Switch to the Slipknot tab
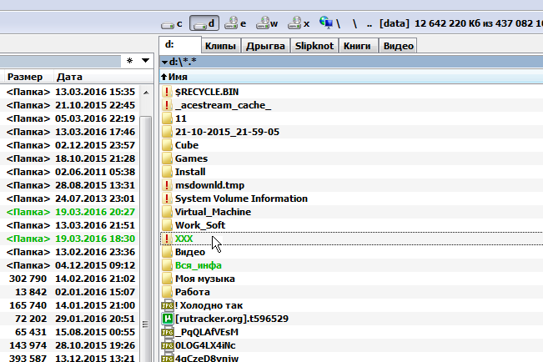Viewport: 543px width, 362px height. point(314,46)
